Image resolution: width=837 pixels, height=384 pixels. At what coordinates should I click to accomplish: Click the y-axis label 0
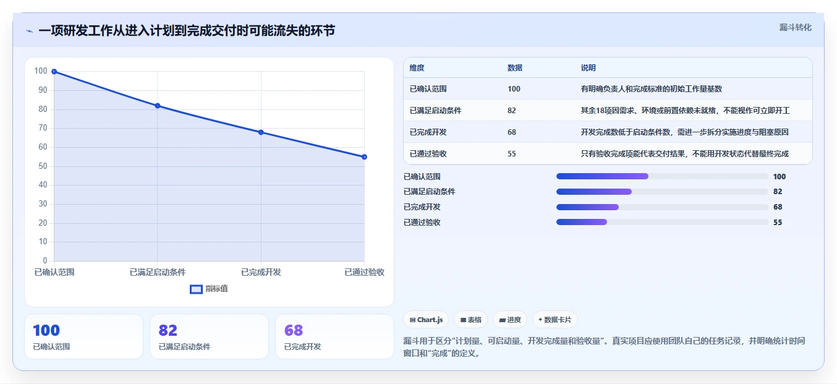[45, 261]
